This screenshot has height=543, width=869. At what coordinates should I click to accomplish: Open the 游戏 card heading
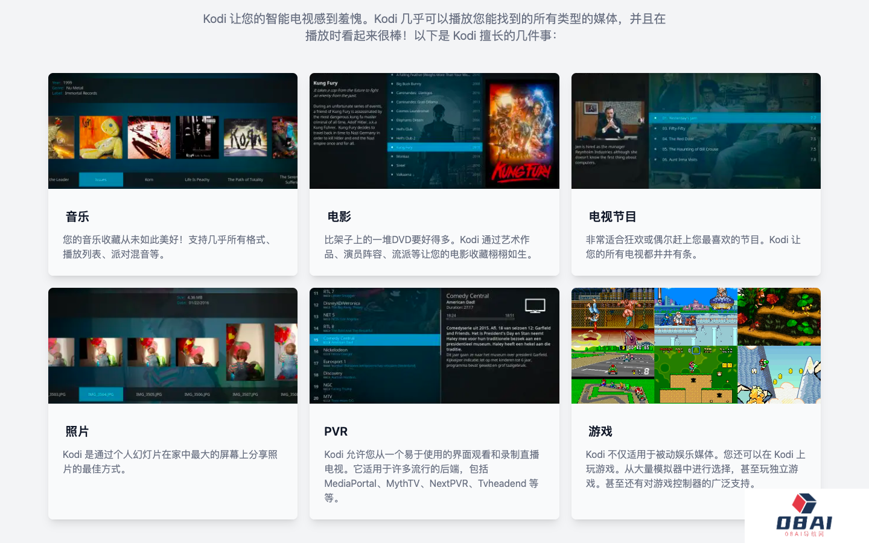point(600,431)
